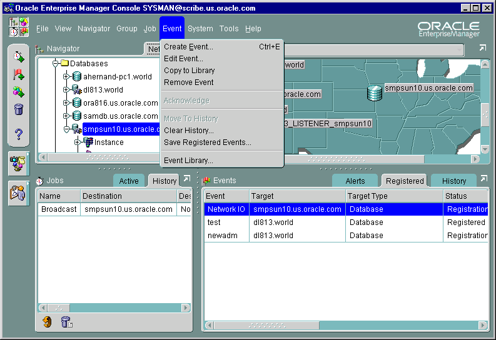Open the database tools drawer icon

pyautogui.click(x=18, y=162)
